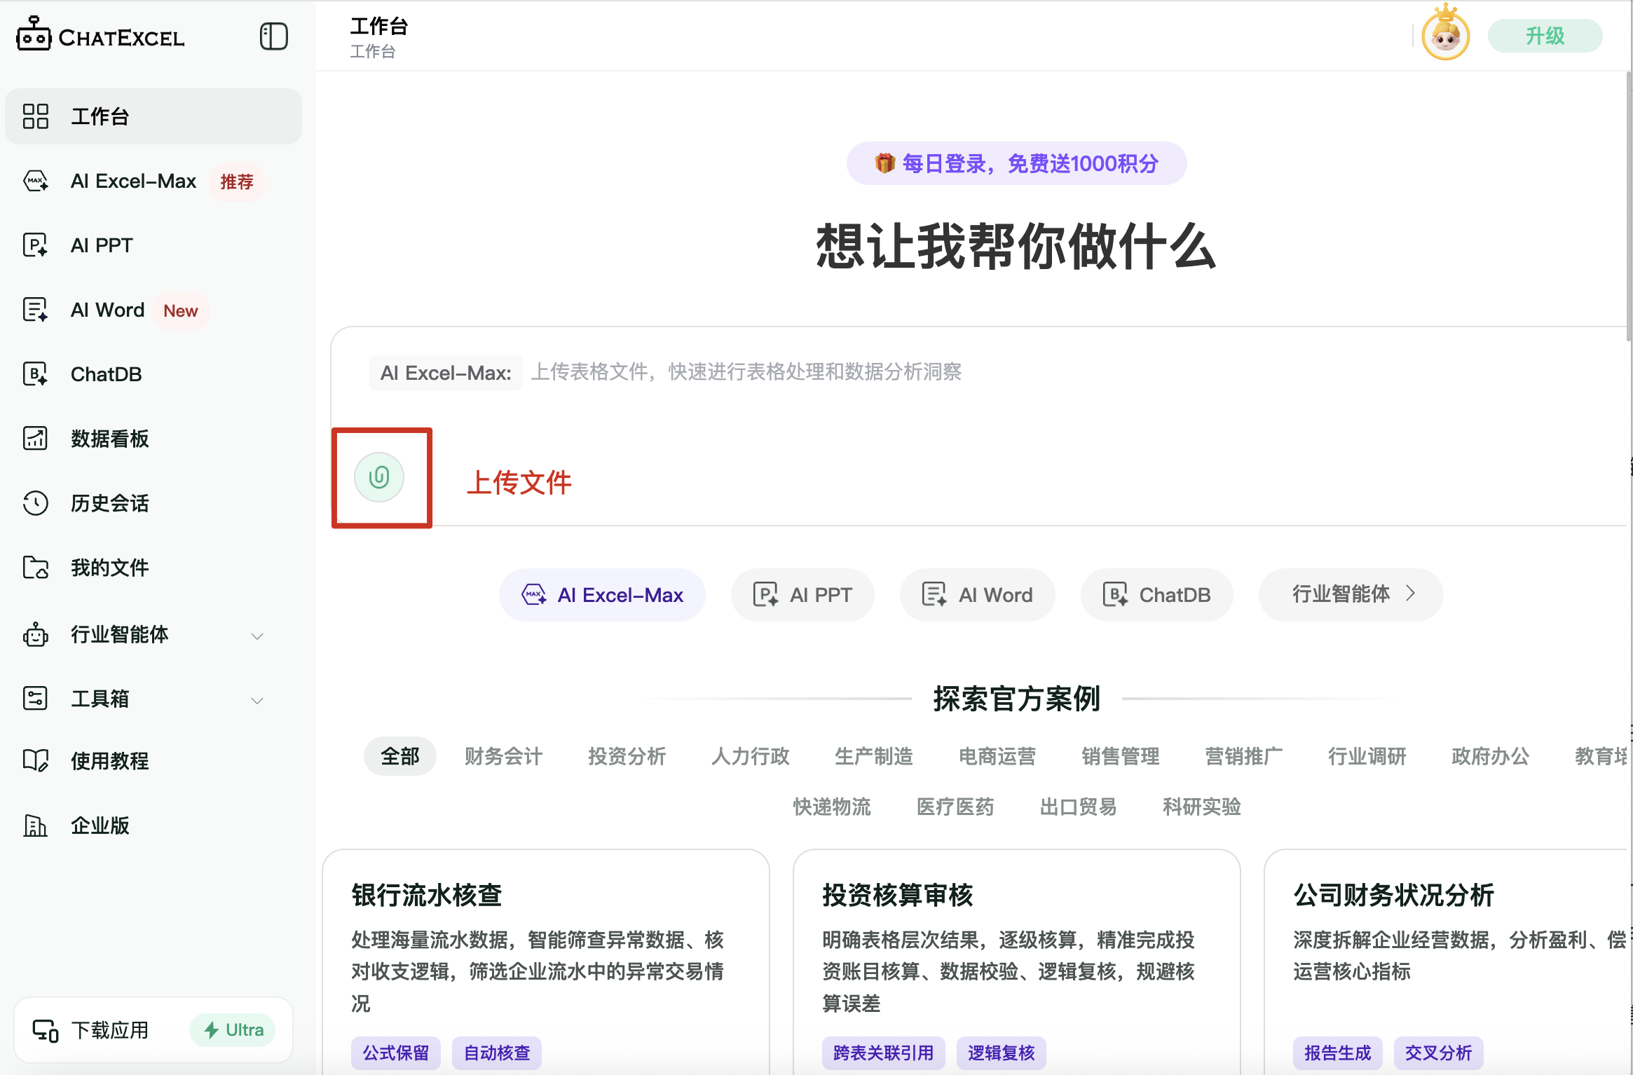Select the 人力行政 category tab
This screenshot has height=1075, width=1633.
(751, 756)
